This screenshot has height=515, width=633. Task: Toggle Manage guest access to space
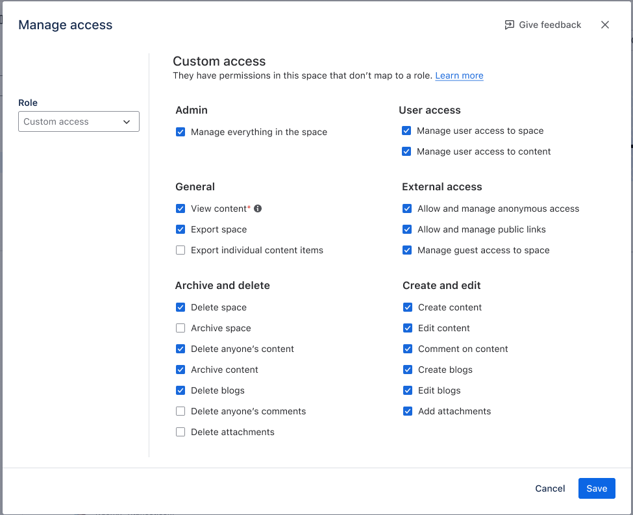click(x=407, y=250)
